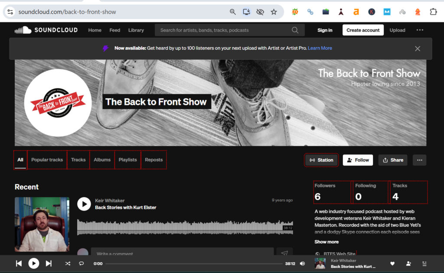444x273 pixels.
Task: View the Following count
Action: coord(370,192)
